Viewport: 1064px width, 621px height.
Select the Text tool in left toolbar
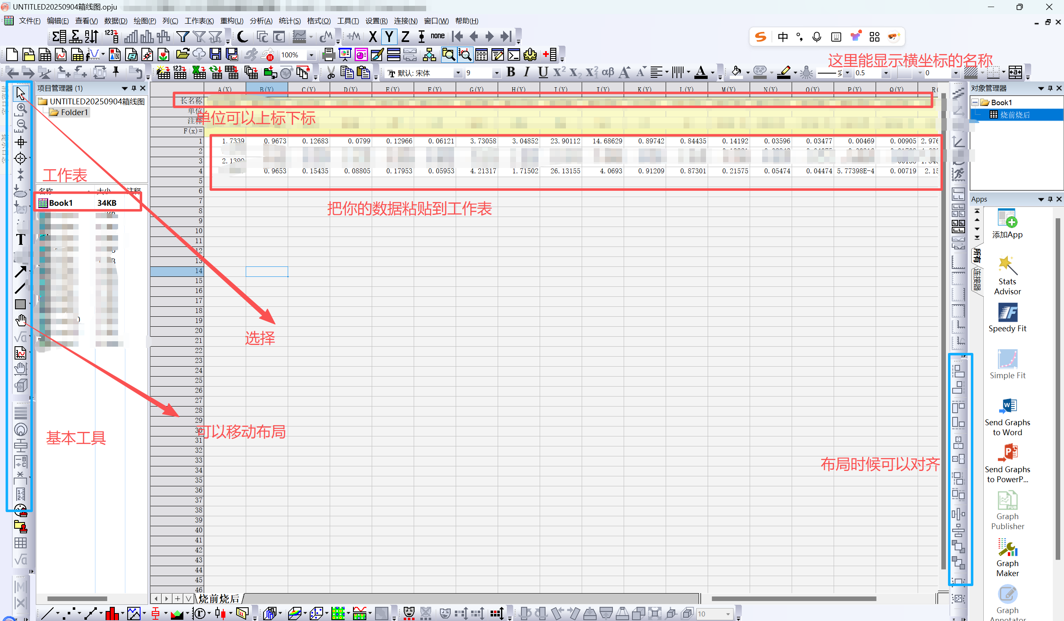pyautogui.click(x=20, y=240)
